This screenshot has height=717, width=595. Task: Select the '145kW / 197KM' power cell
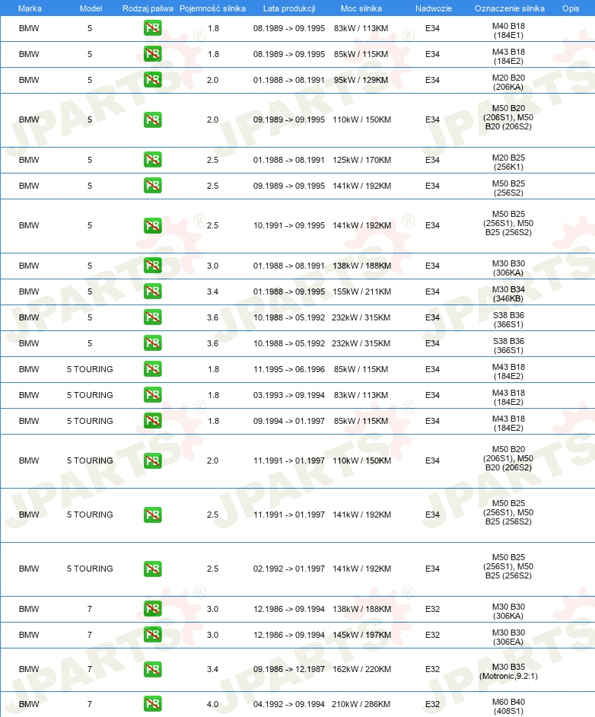coord(362,635)
